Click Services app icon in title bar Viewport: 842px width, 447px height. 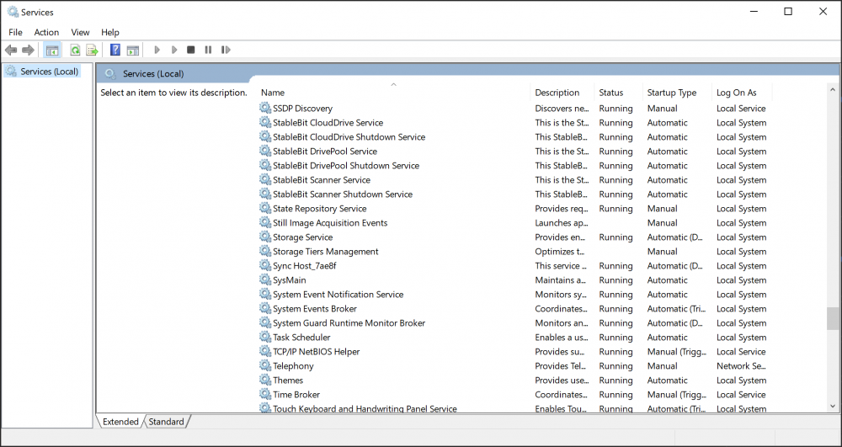tap(13, 11)
